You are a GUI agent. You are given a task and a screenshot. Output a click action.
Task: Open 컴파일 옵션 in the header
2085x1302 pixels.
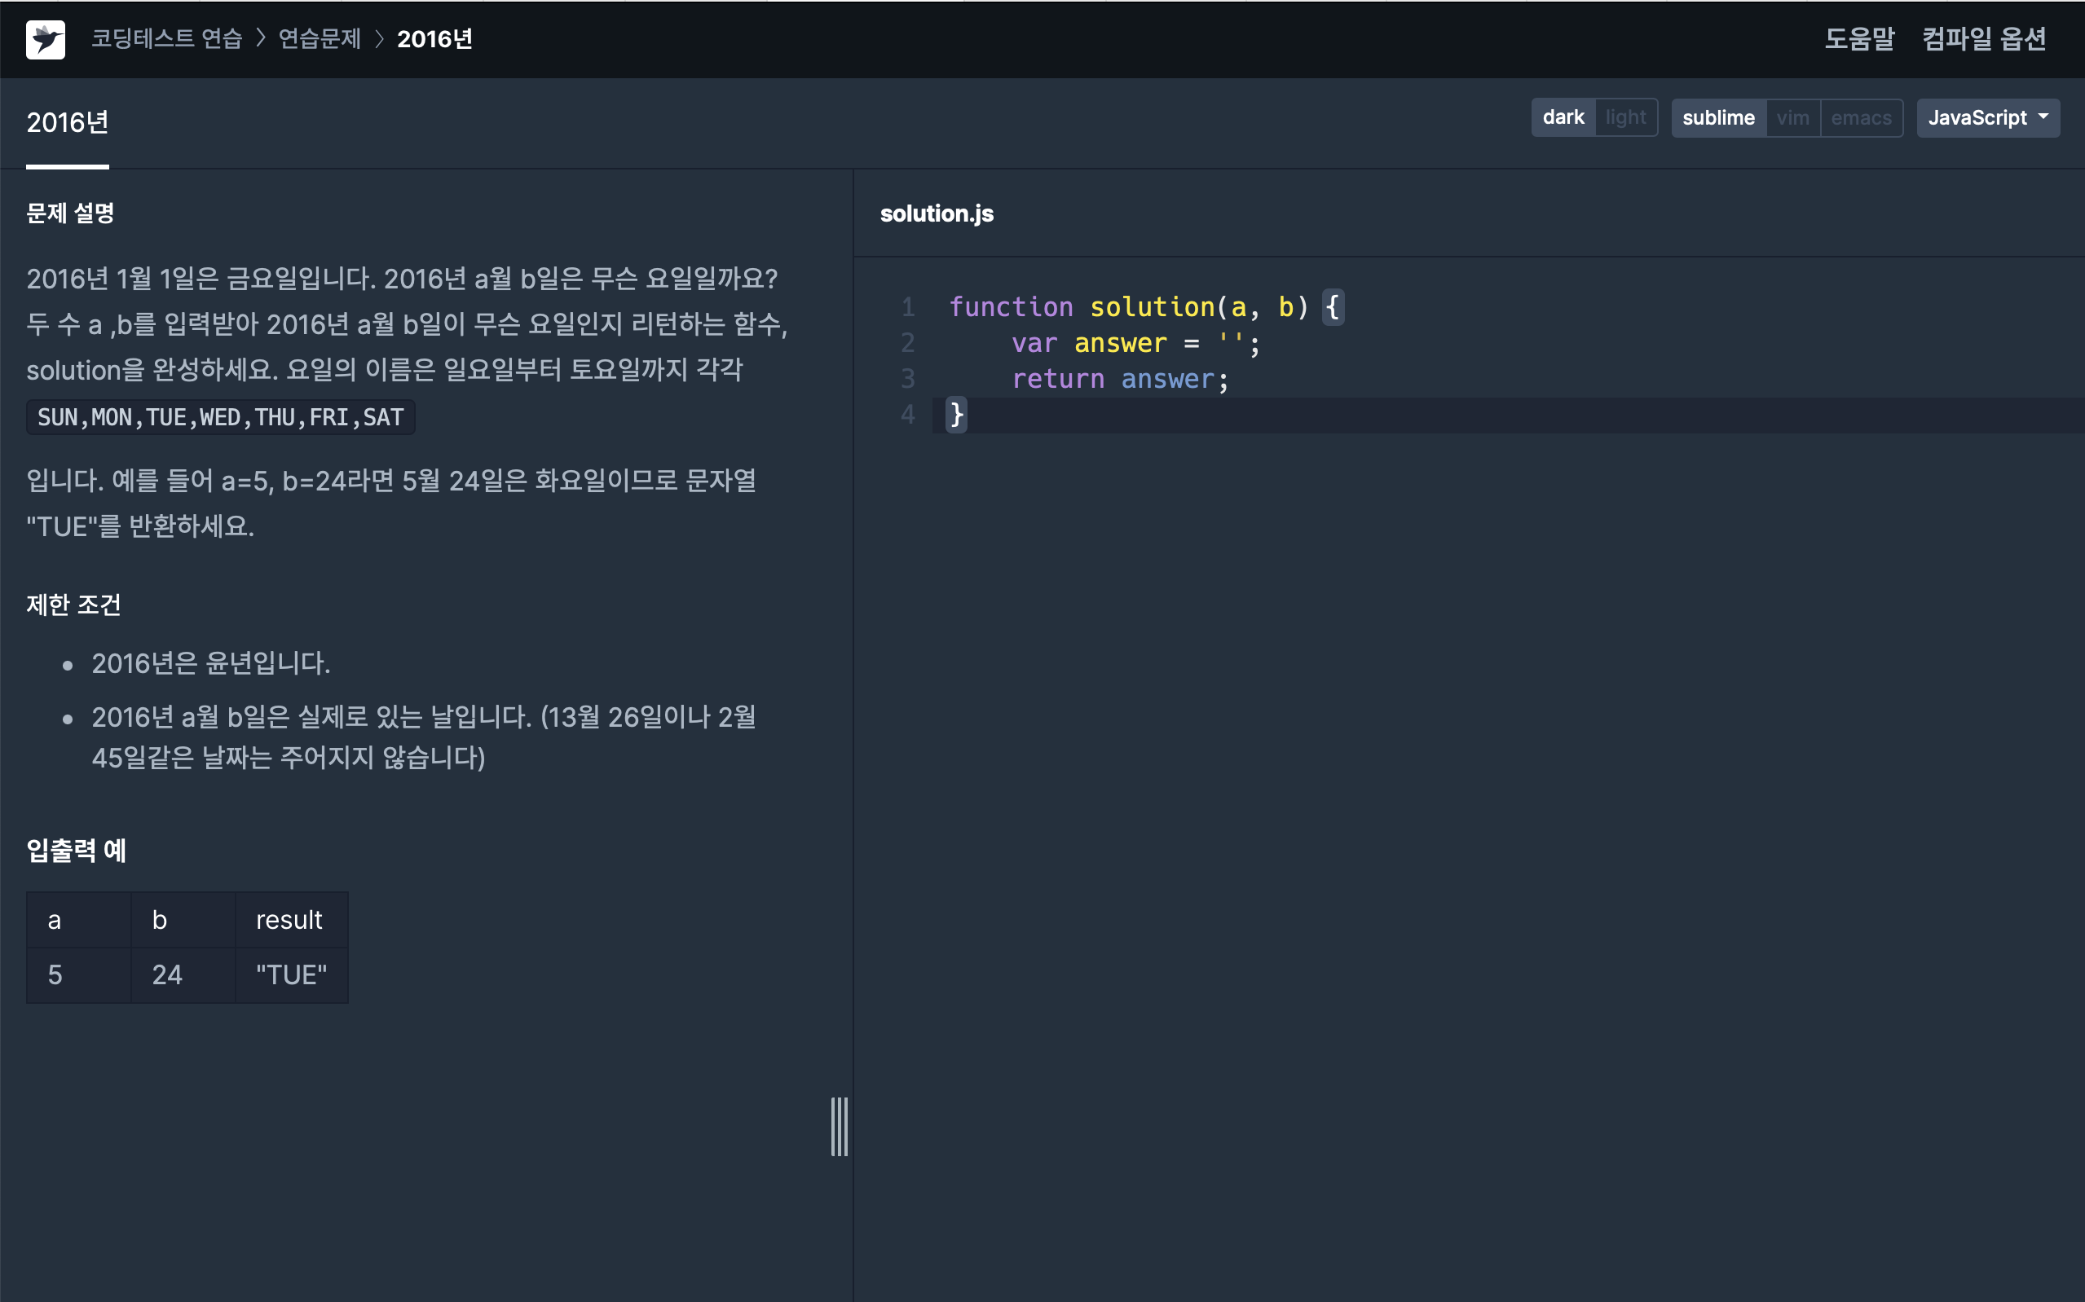click(1983, 39)
